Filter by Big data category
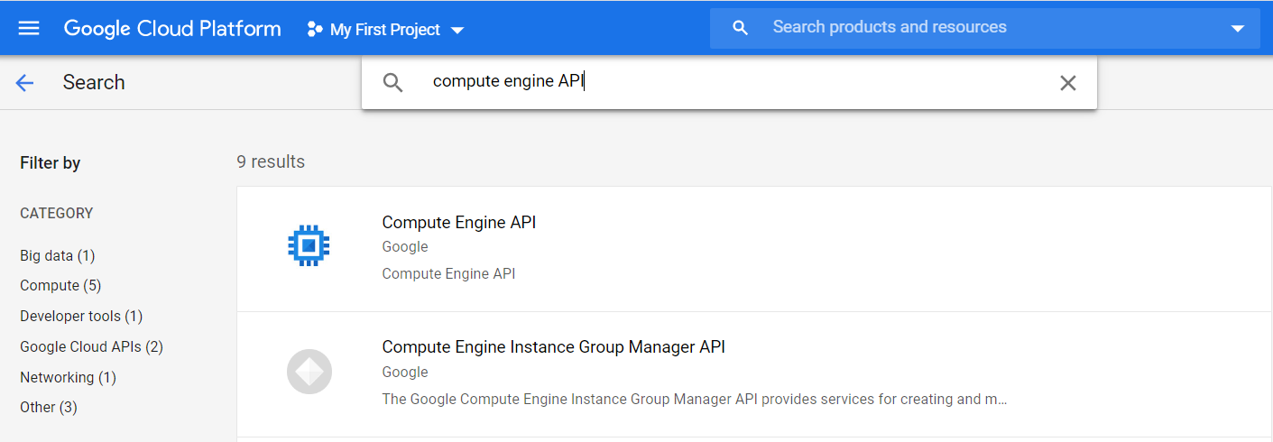The image size is (1273, 442). pos(57,255)
